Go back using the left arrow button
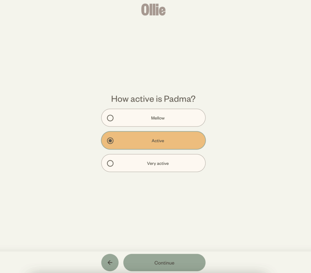This screenshot has height=273, width=311. (110, 262)
